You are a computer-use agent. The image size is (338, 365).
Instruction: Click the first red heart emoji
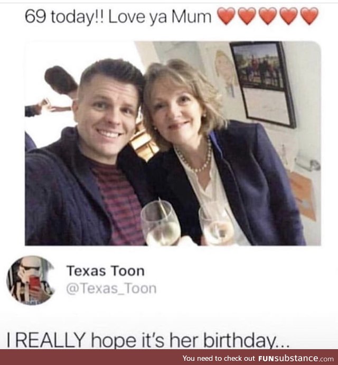(227, 16)
